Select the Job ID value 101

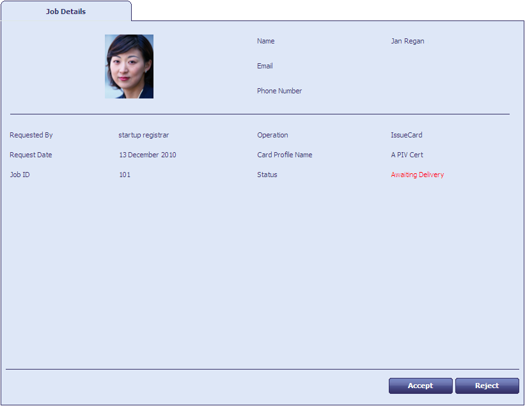[x=125, y=175]
